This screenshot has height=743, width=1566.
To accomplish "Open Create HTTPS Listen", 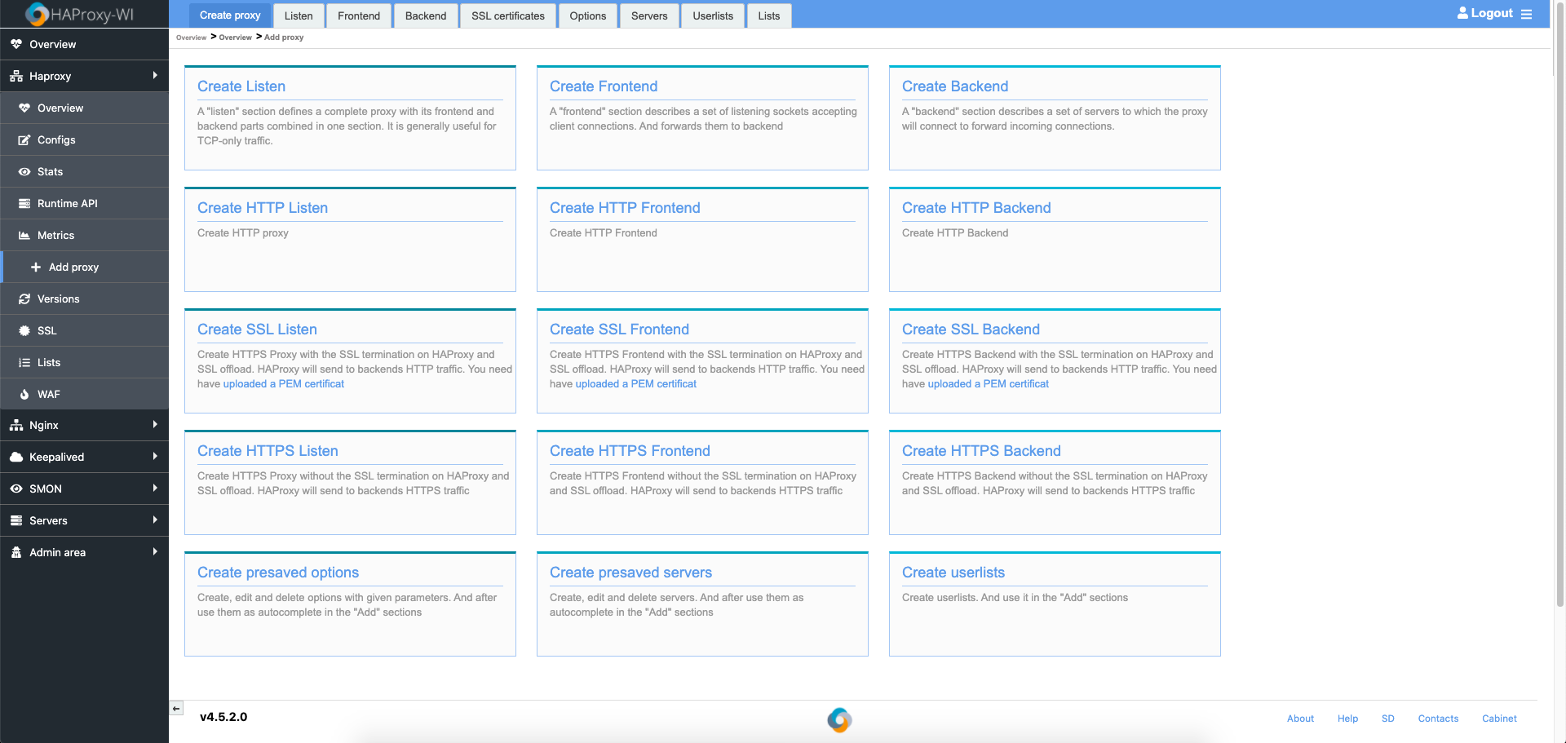I will (268, 451).
